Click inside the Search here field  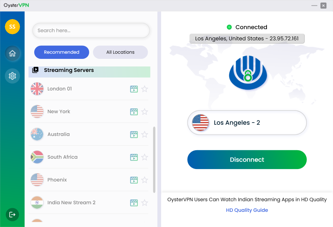click(91, 30)
